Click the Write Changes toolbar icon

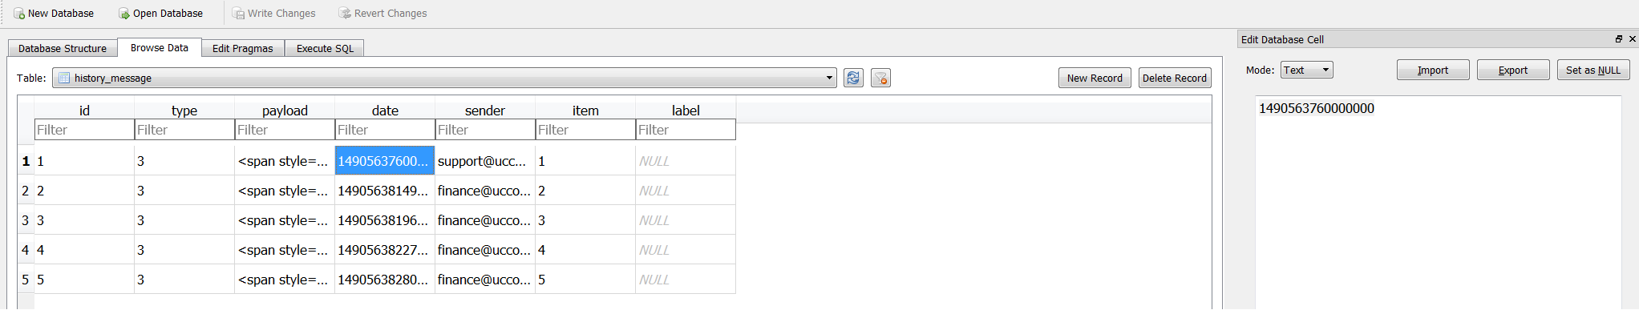coord(239,14)
